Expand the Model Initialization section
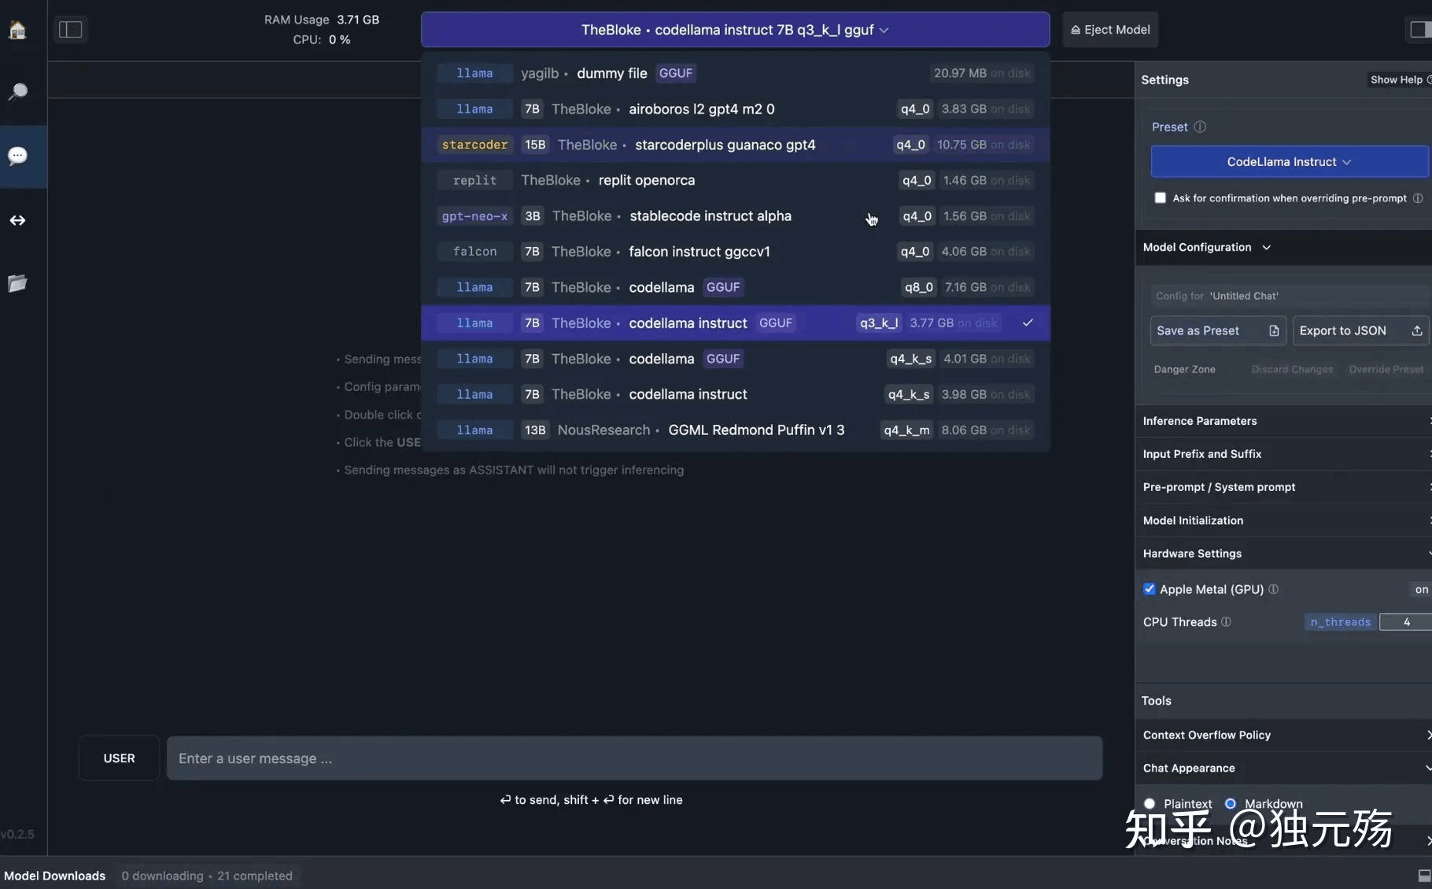This screenshot has width=1432, height=889. click(x=1284, y=520)
